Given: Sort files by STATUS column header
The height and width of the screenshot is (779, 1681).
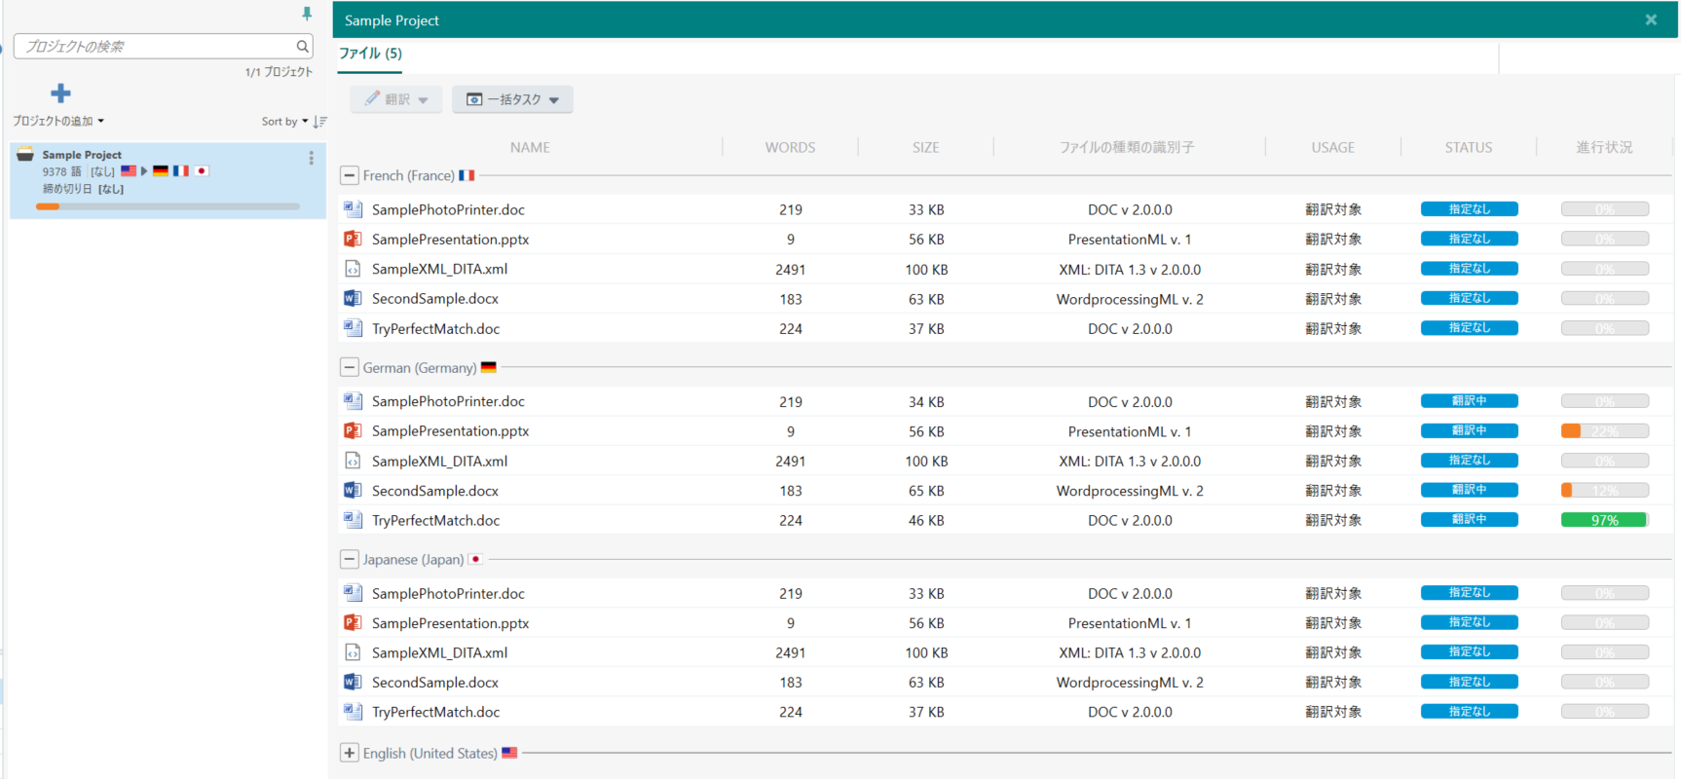Looking at the screenshot, I should [1469, 147].
